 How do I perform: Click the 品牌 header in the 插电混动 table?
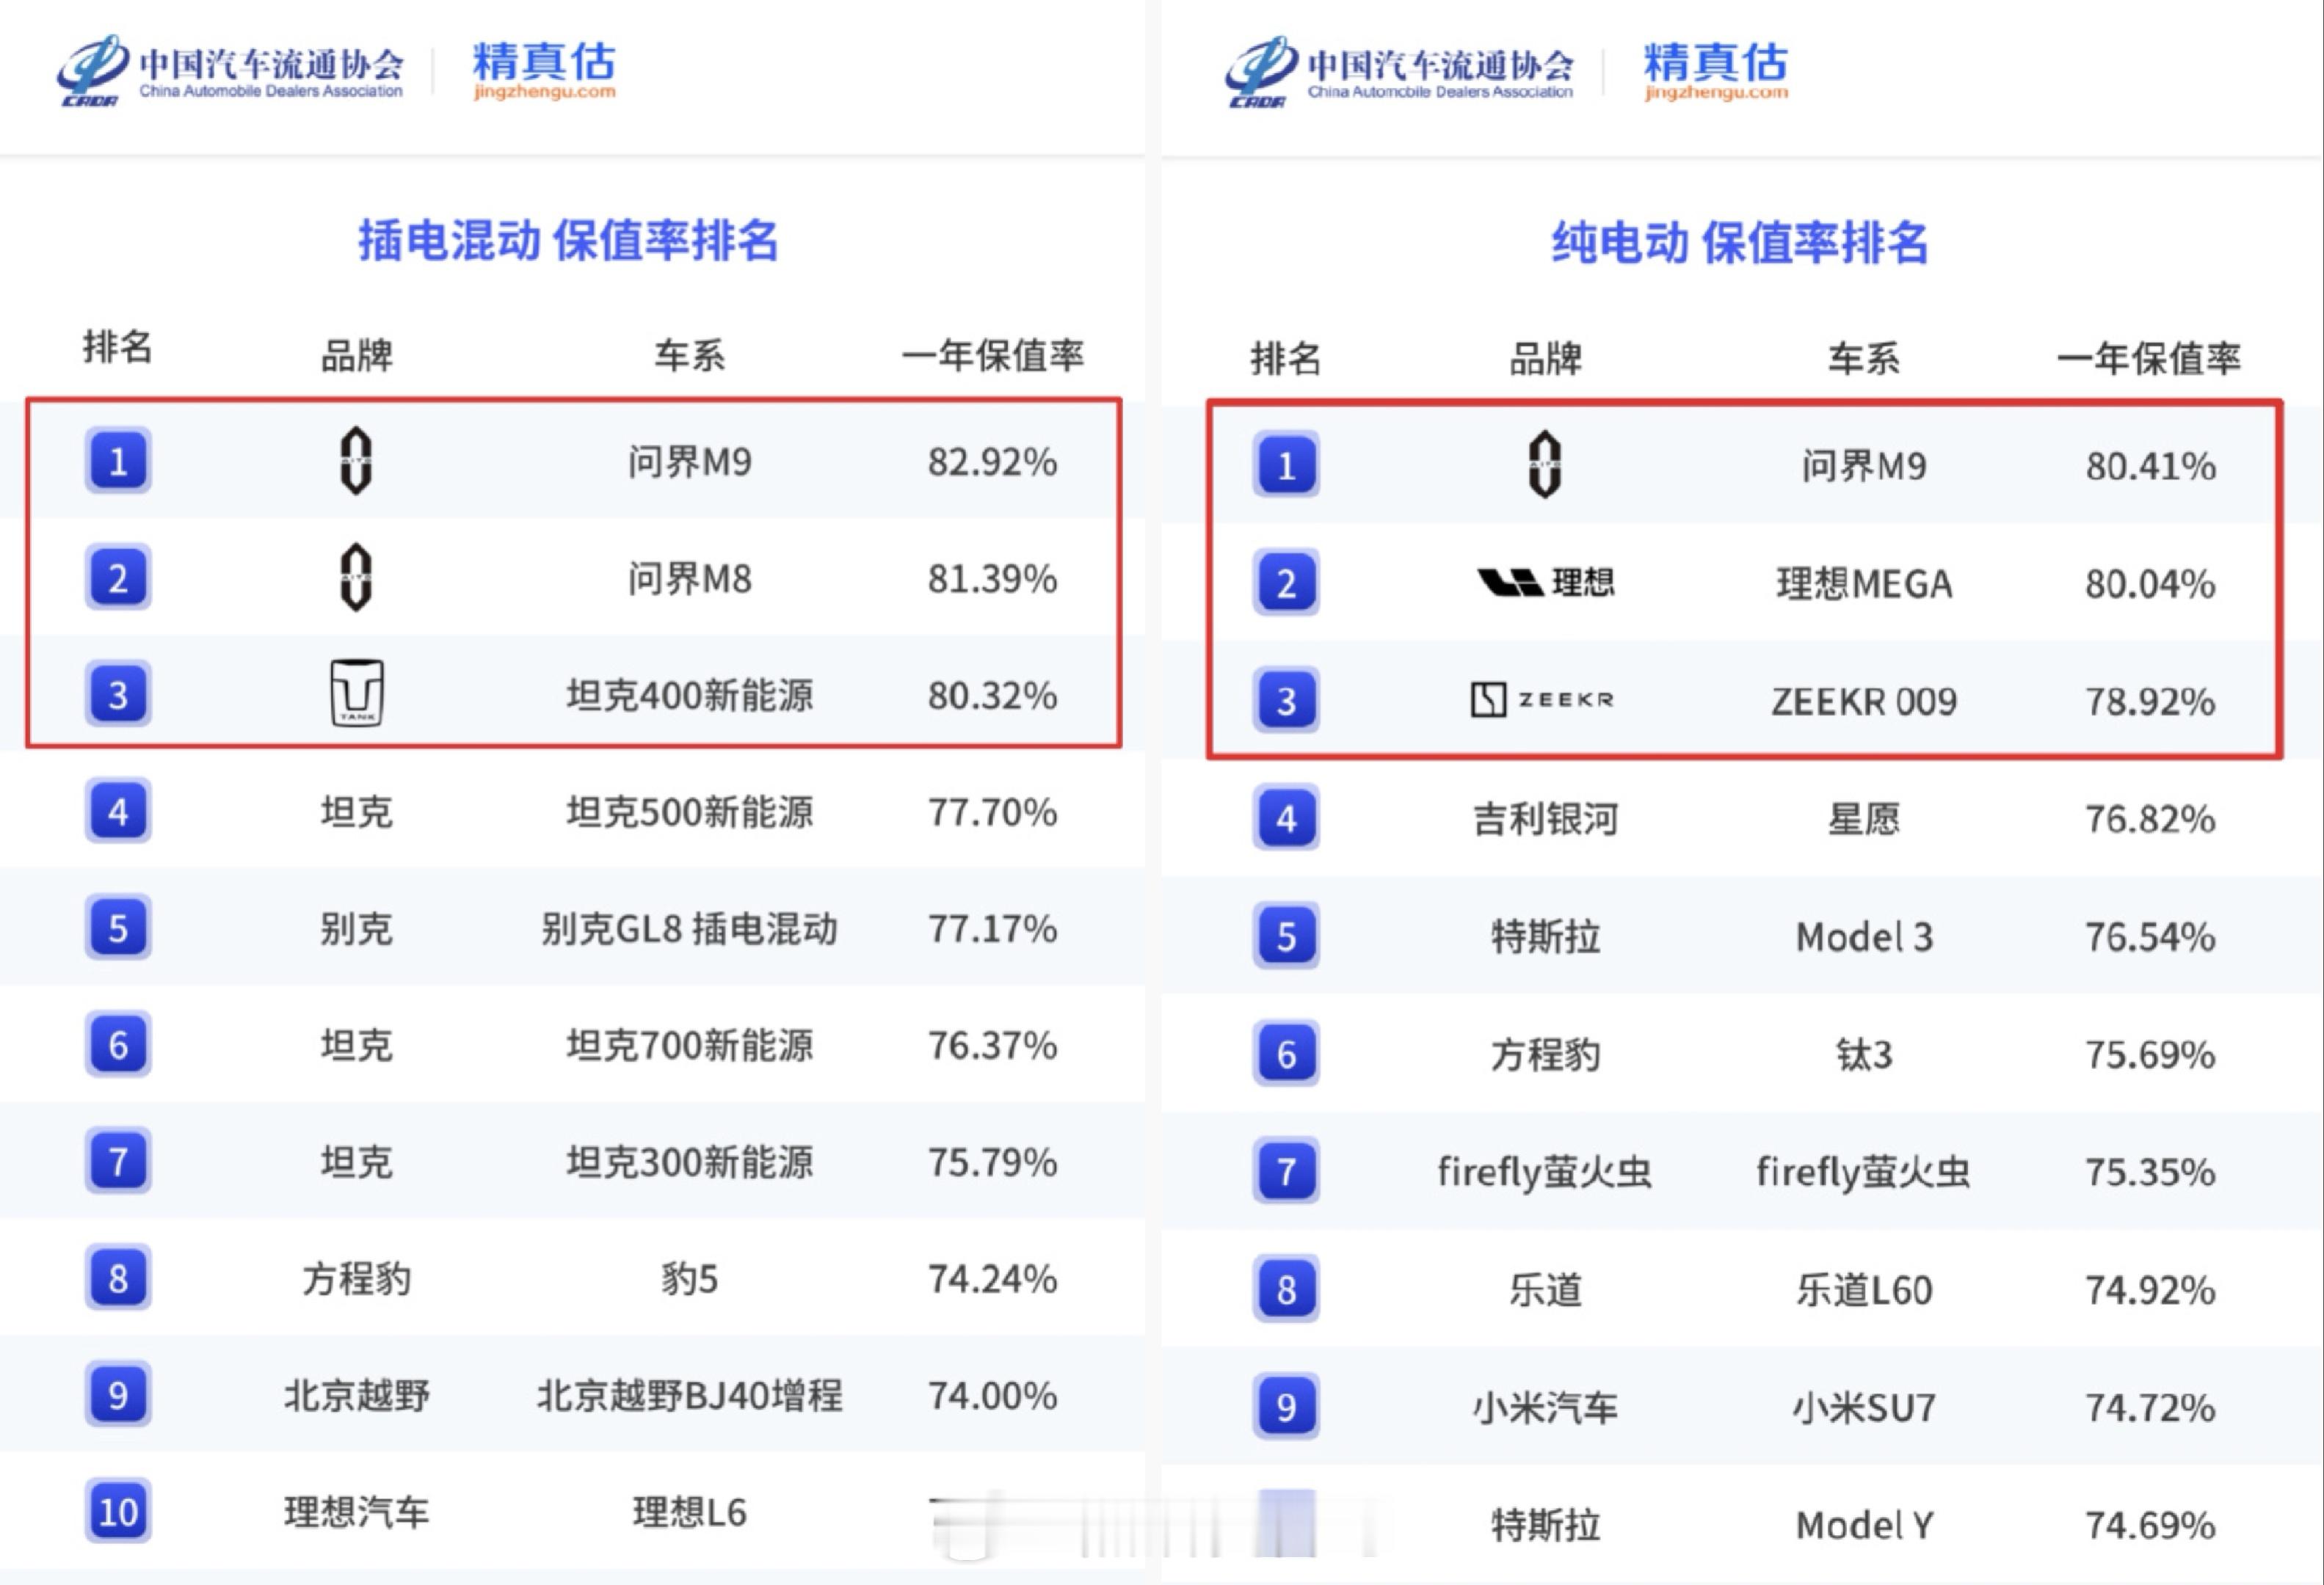(x=357, y=354)
